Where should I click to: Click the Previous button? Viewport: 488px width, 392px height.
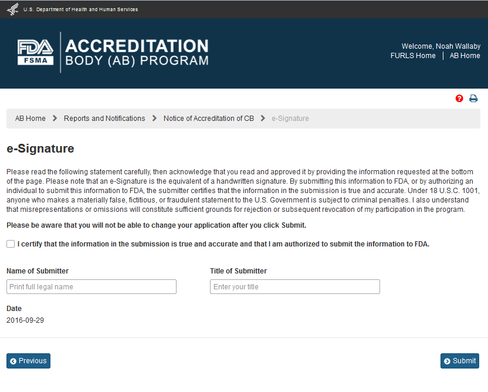tap(28, 361)
